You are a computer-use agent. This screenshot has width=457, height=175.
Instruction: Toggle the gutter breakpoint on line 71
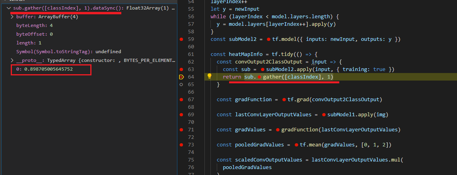point(181,130)
